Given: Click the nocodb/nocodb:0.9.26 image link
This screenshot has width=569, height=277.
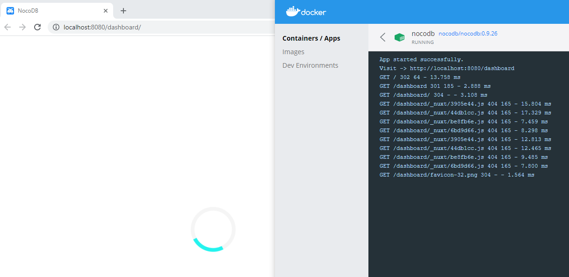Looking at the screenshot, I should (468, 33).
